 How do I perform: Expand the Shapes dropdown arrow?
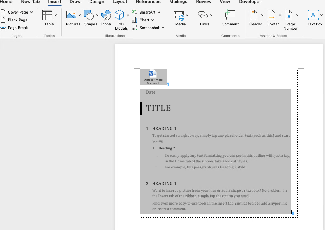[97, 15]
